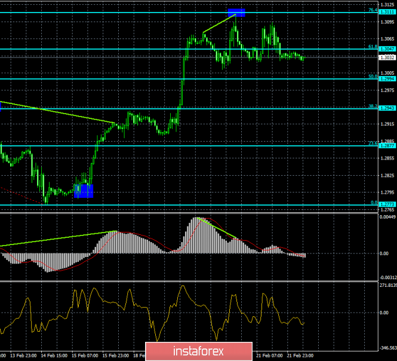Click the 15 Feb 07:00 time label
This screenshot has width=397, height=361.
(x=85, y=356)
